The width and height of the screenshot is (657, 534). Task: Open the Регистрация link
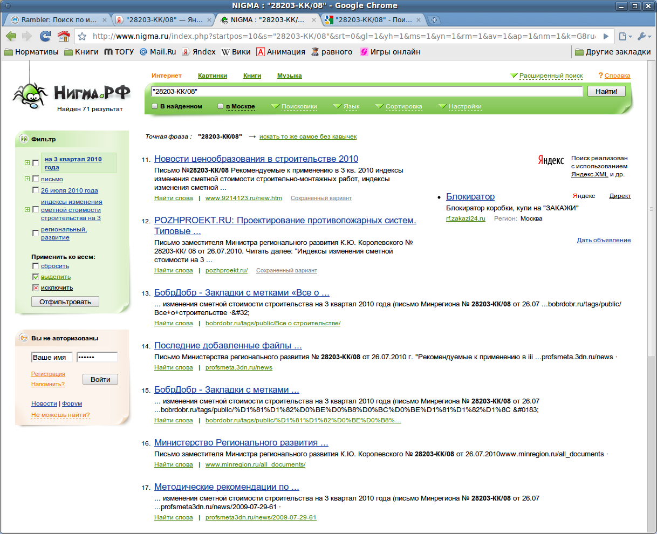pos(48,374)
